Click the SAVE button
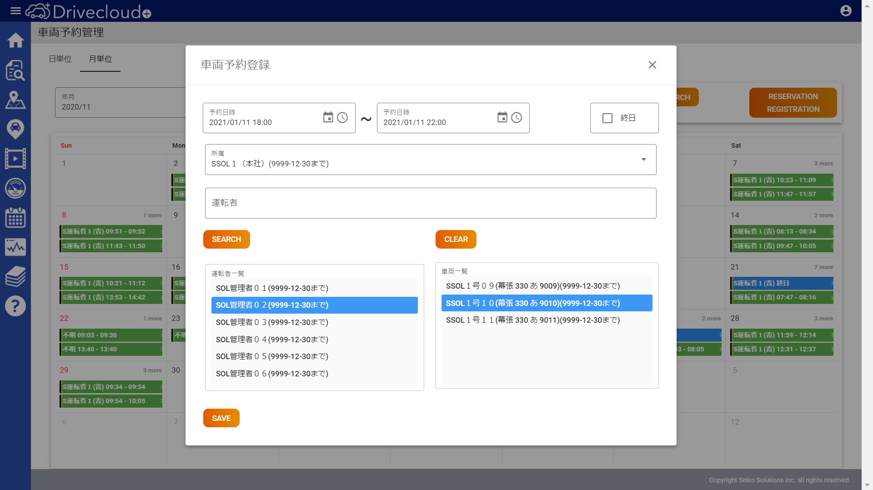 coord(221,418)
